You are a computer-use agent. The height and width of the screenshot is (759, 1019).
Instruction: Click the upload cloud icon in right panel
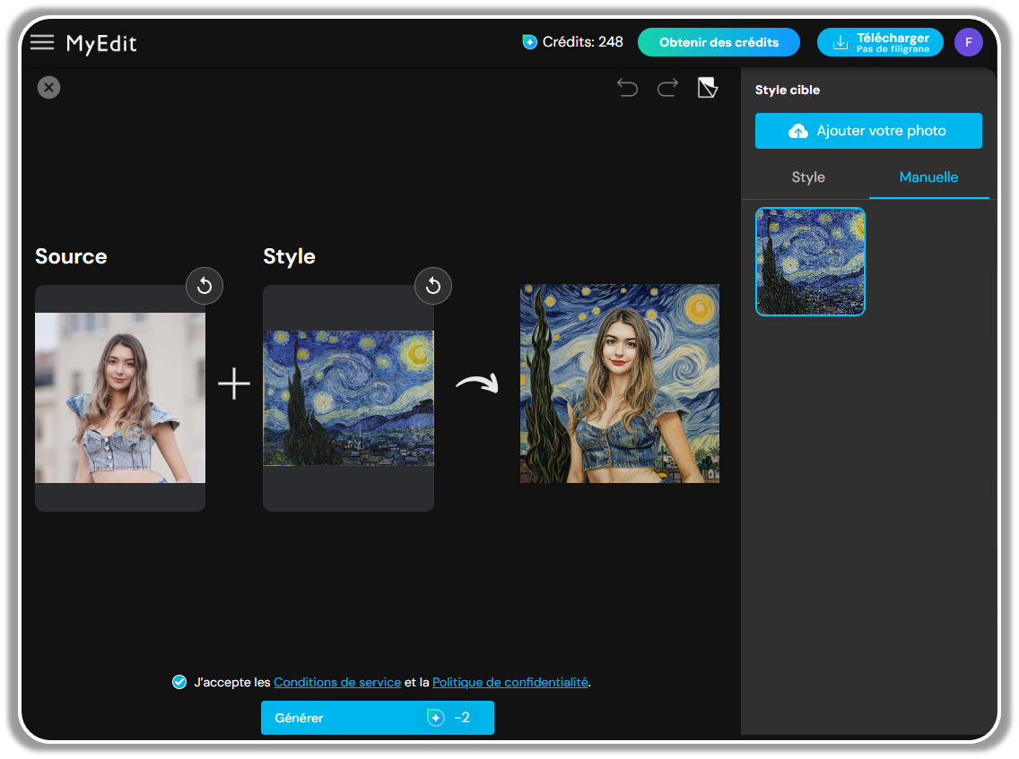tap(797, 131)
